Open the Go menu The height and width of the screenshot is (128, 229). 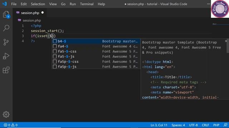tap(63, 4)
